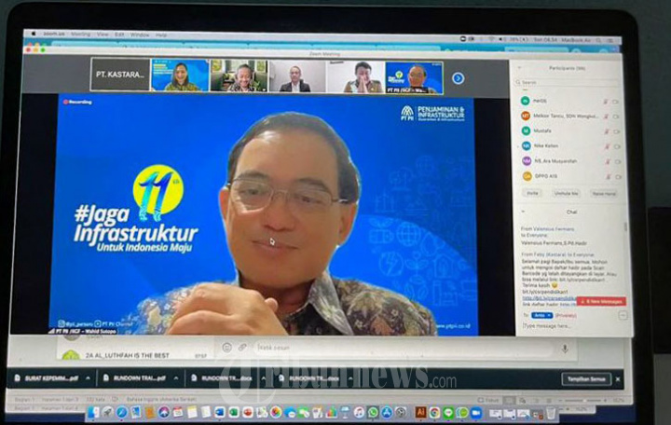Open the zoom.us menu
This screenshot has height=425, width=671.
click(53, 34)
